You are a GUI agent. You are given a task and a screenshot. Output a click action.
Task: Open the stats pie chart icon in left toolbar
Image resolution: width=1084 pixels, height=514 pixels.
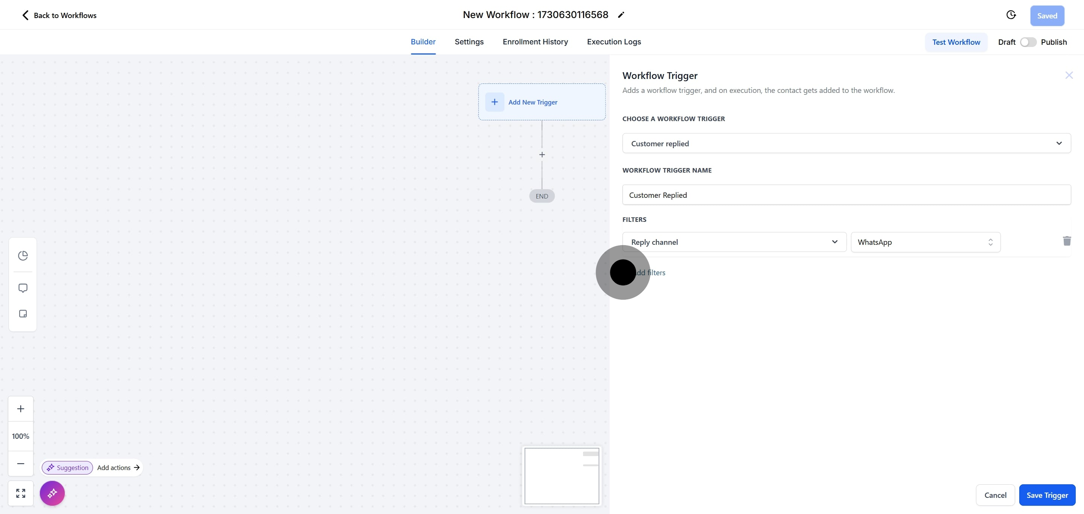23,256
